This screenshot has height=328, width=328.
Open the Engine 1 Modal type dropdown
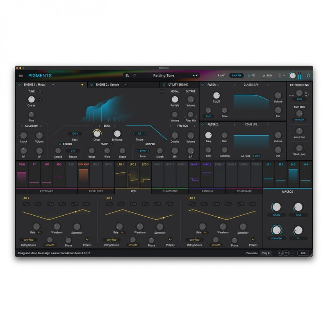(x=44, y=84)
